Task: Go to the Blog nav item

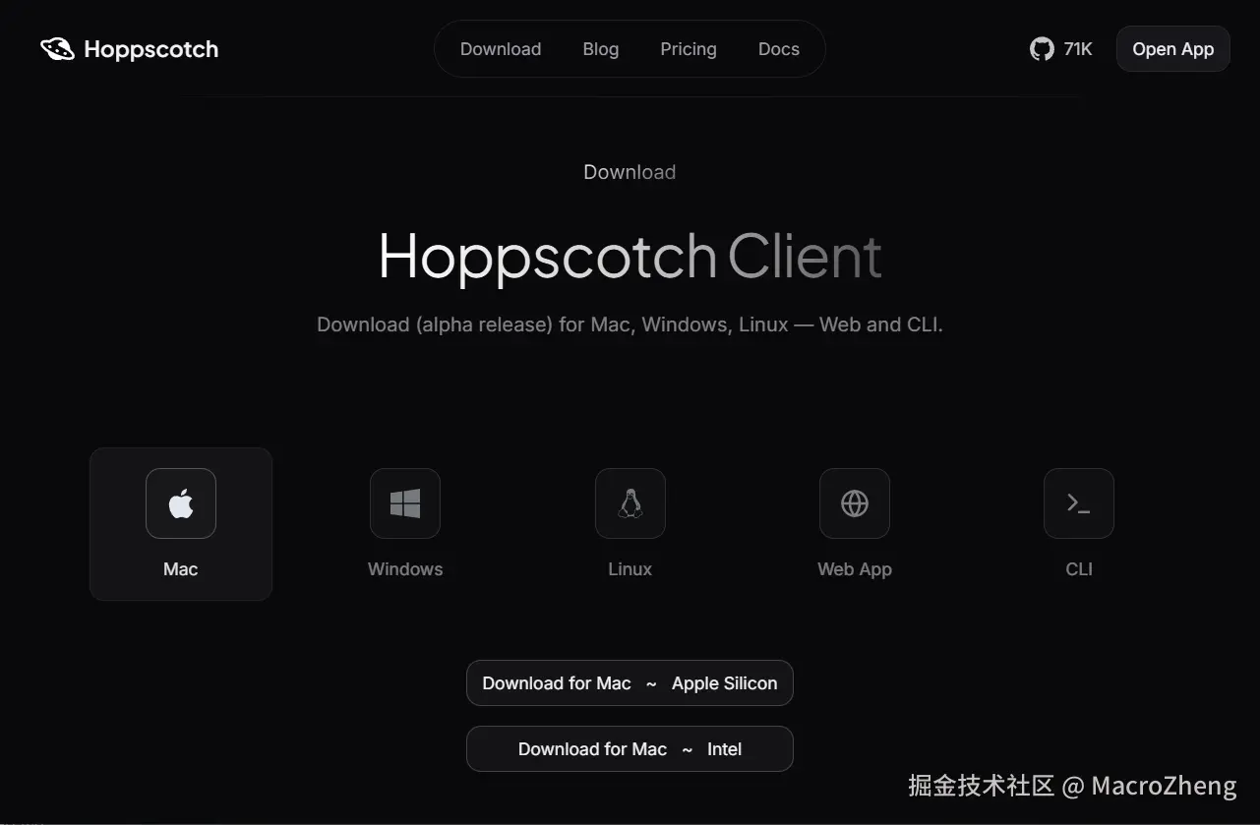Action: (x=601, y=49)
